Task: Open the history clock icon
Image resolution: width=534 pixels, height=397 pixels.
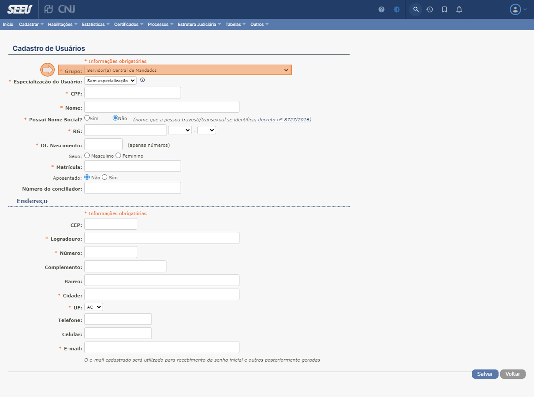Action: point(429,10)
